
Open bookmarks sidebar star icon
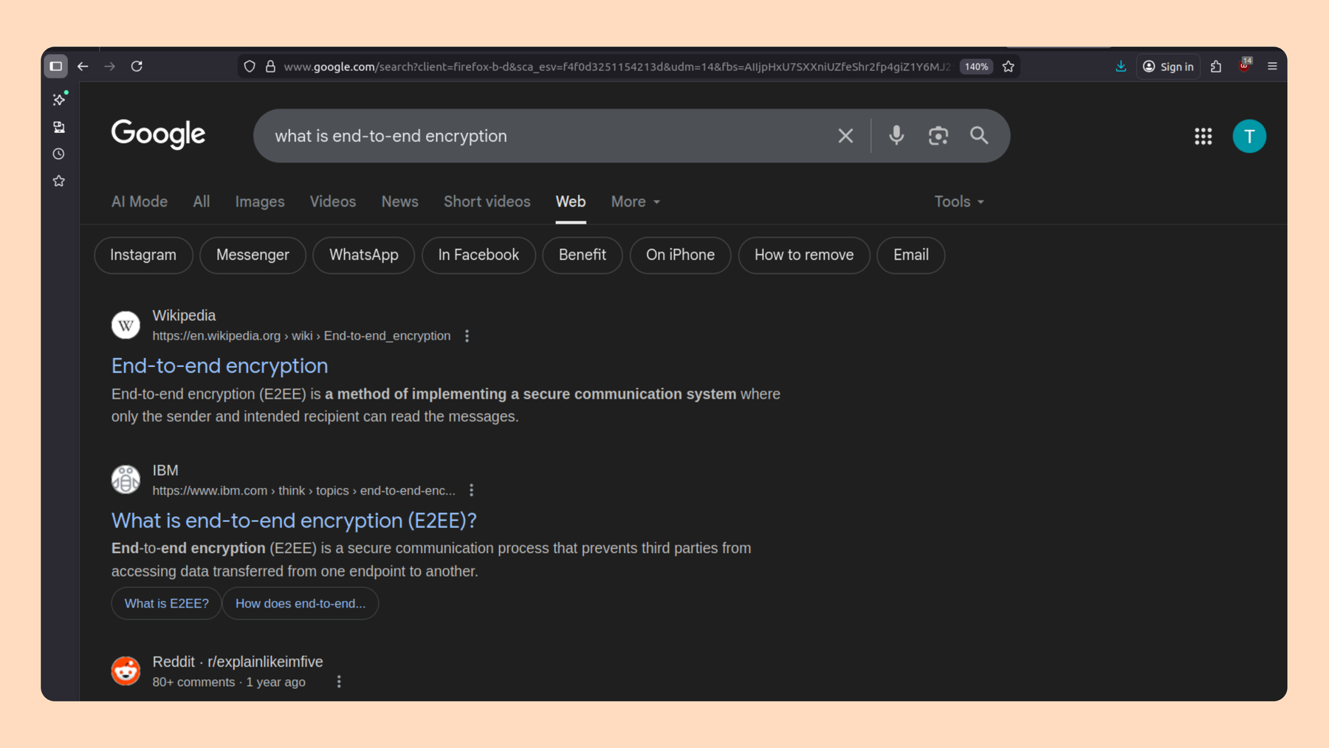[59, 181]
